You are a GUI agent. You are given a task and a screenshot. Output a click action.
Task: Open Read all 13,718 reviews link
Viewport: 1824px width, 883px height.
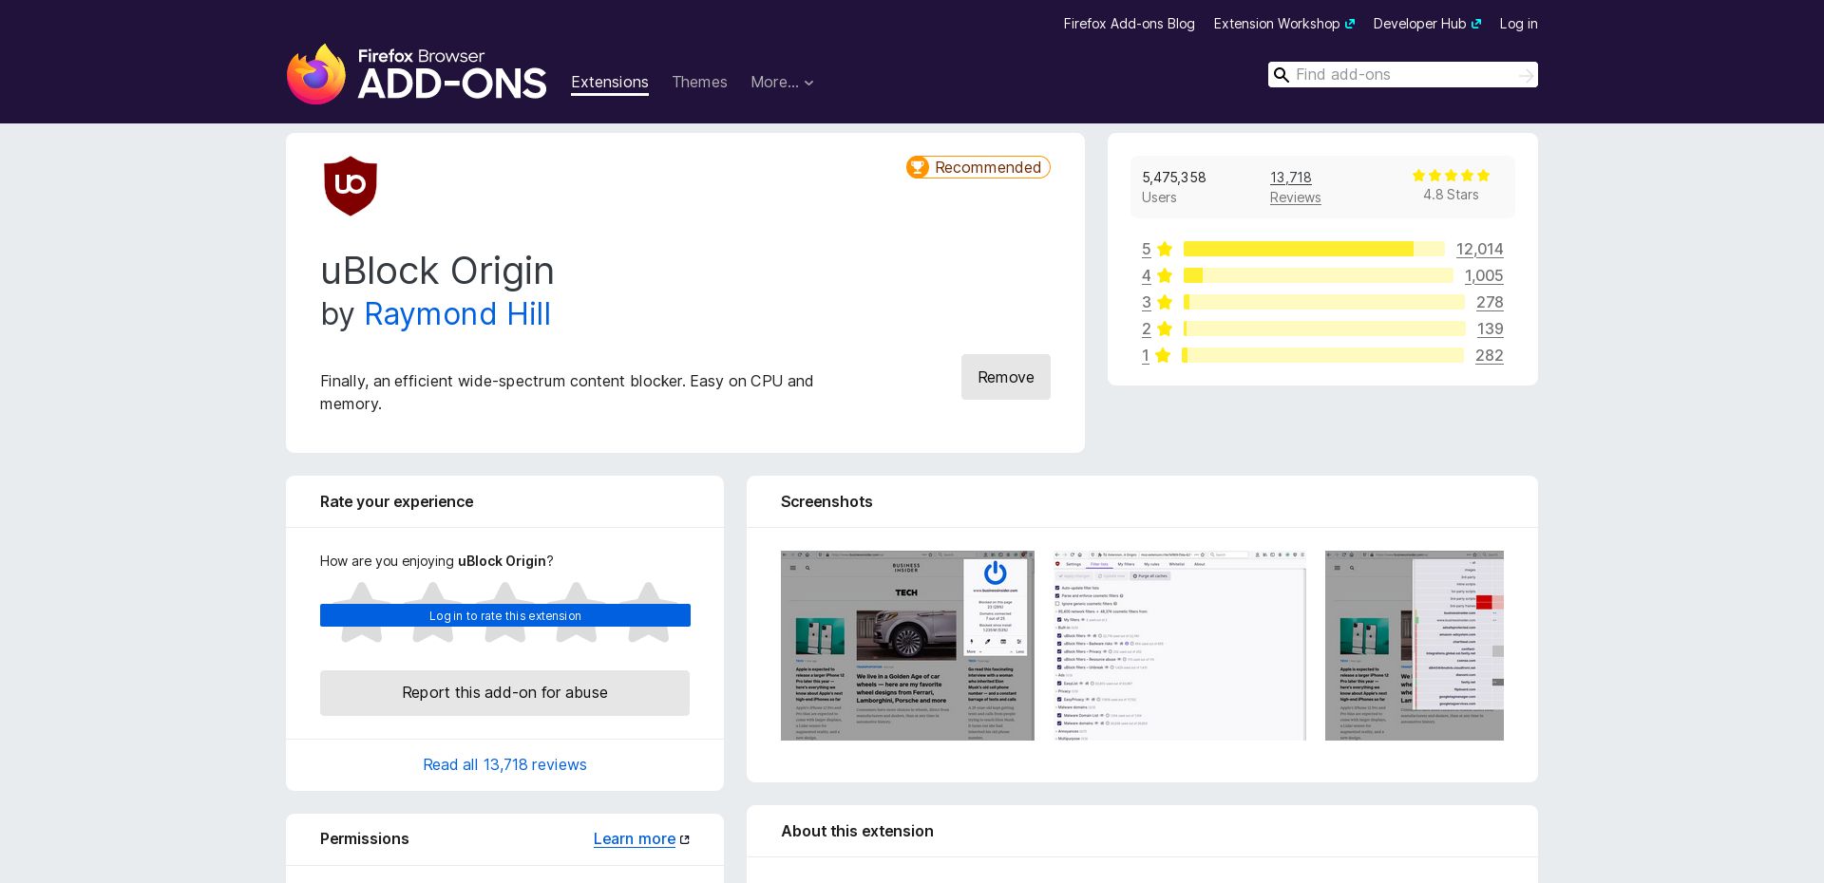[504, 765]
